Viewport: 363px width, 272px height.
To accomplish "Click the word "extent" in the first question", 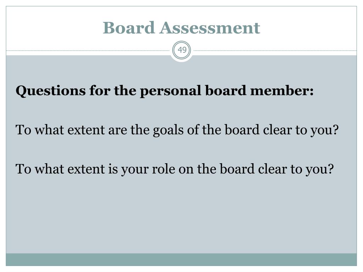I will pyautogui.click(x=86, y=130).
